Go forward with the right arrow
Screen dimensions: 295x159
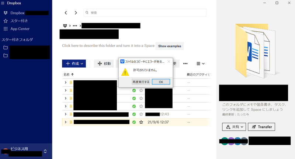point(76,13)
